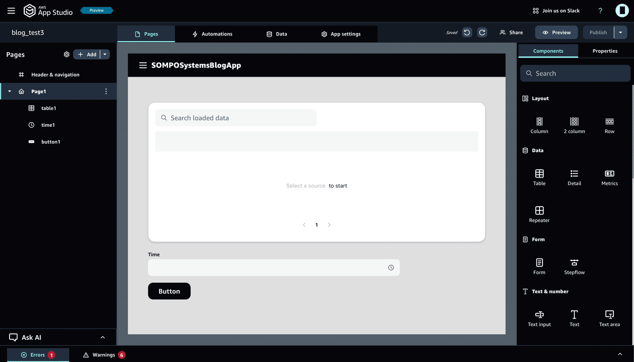Select the Repeater component
634x362 pixels.
click(539, 214)
